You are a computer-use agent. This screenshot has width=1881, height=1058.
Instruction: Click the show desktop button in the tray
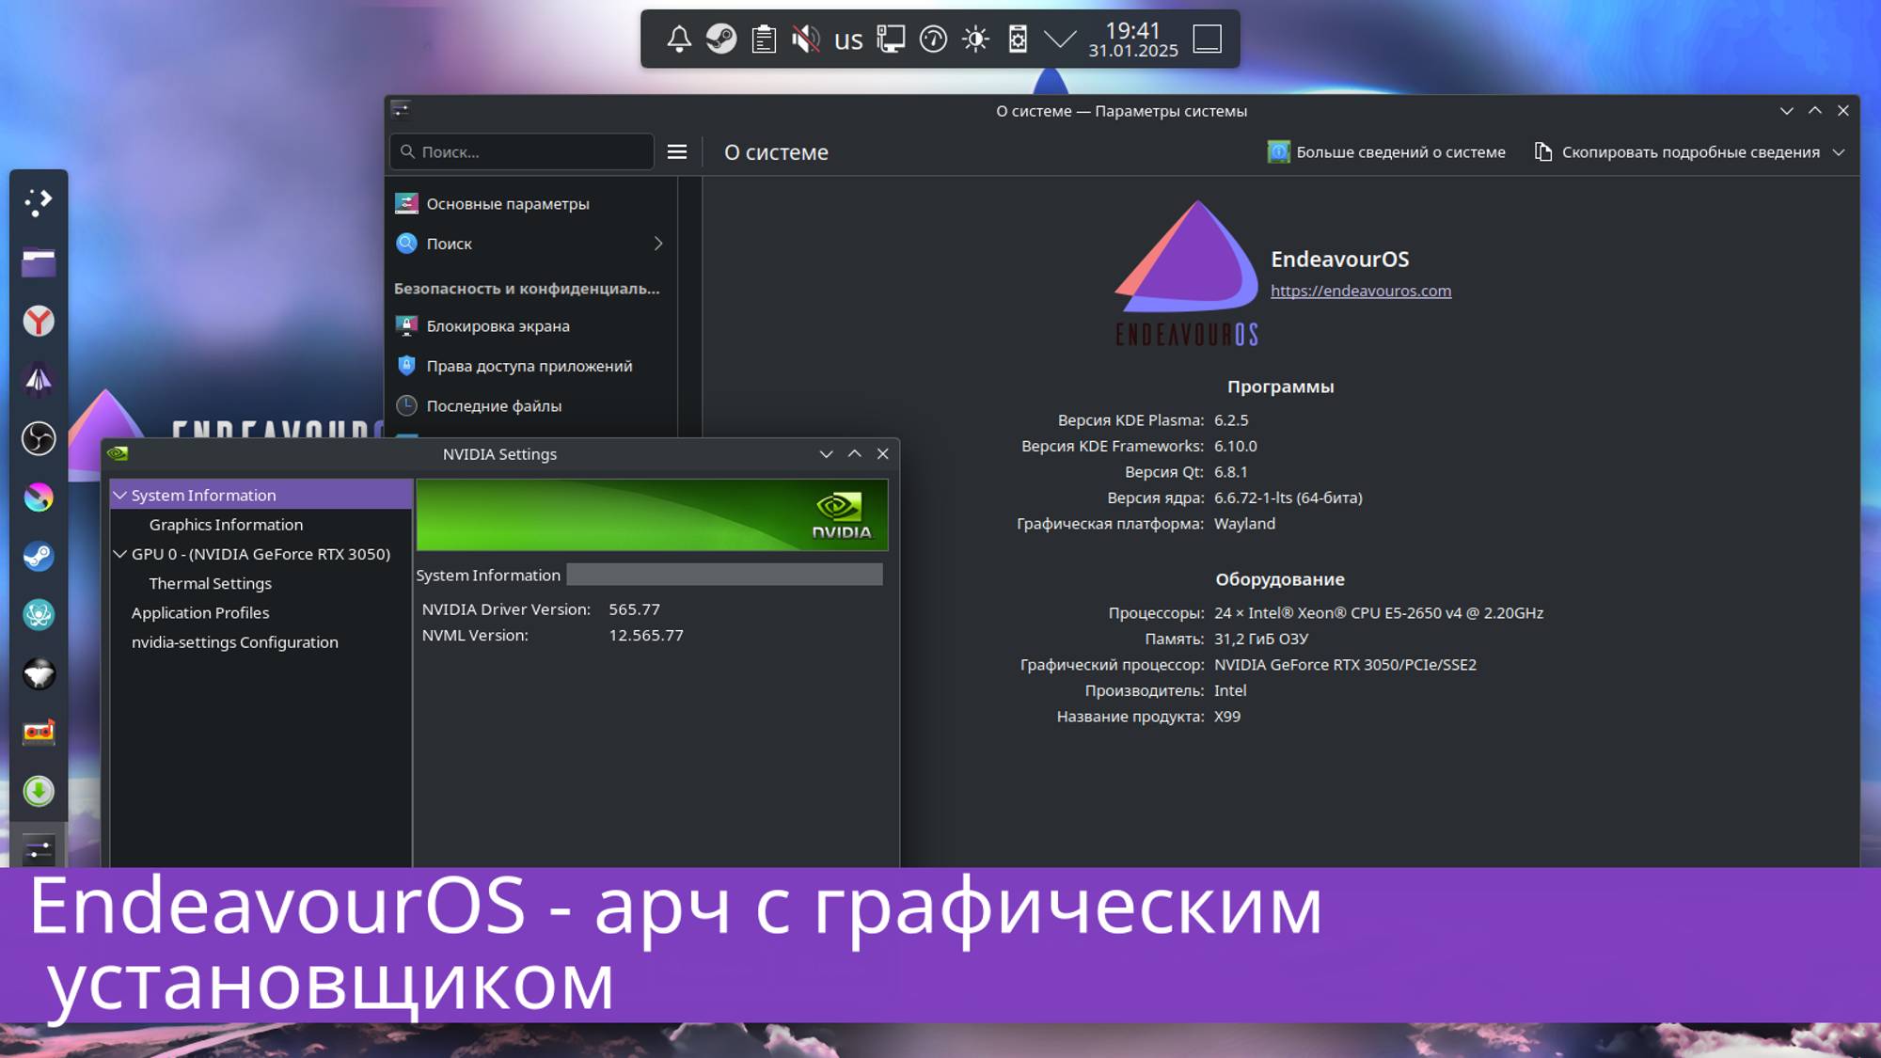[1209, 39]
